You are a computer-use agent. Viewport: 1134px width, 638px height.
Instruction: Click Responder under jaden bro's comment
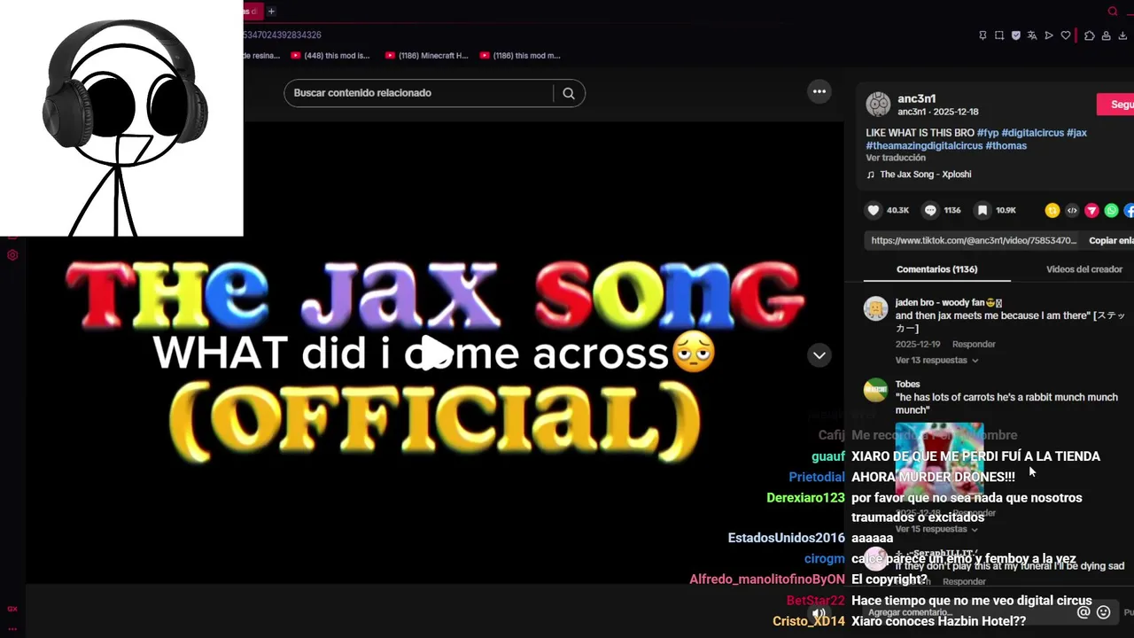tap(974, 344)
